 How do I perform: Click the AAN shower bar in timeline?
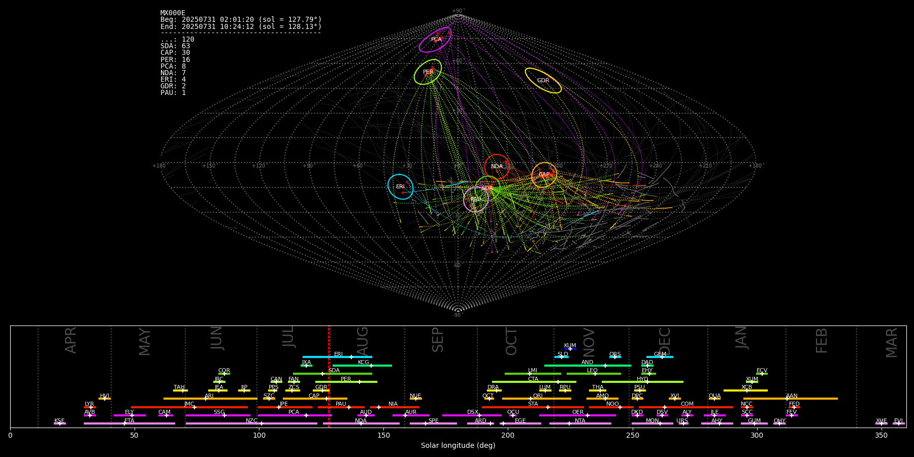tap(790, 399)
